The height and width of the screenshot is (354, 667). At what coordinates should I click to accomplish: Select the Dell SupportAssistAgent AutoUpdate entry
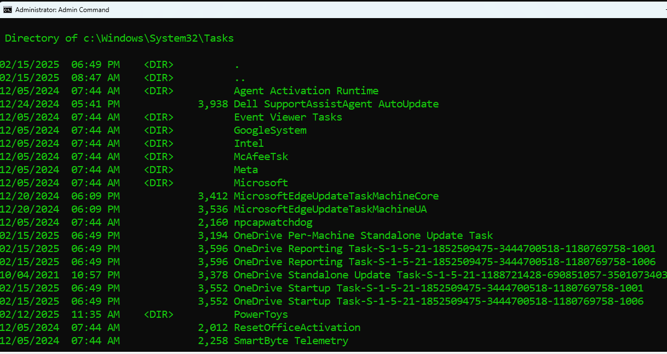click(336, 104)
